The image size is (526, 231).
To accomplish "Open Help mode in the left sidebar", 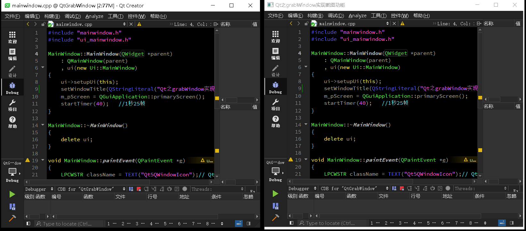I will pyautogui.click(x=12, y=122).
